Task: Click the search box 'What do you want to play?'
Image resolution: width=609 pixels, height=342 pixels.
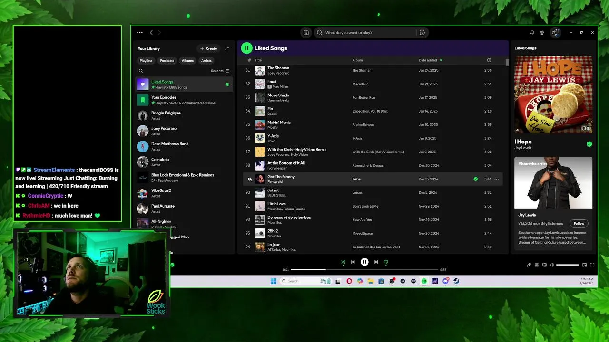Action: click(364, 33)
